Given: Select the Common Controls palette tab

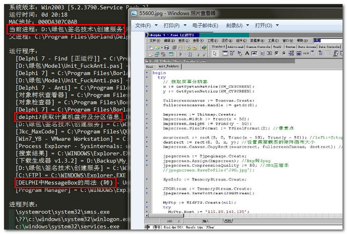Looking at the screenshot, I should (258, 47).
